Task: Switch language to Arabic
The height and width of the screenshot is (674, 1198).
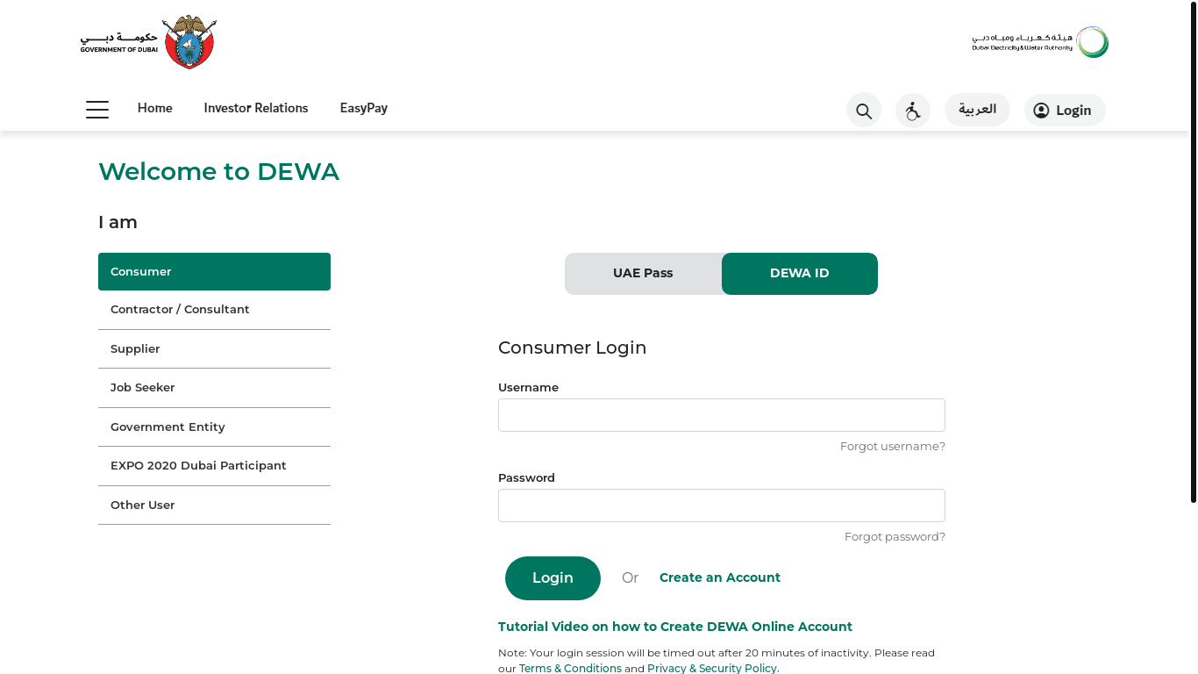Action: [977, 110]
